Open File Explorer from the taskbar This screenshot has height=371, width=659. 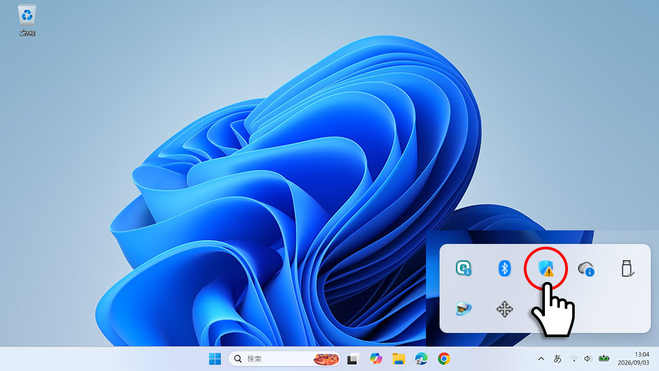[x=398, y=359]
